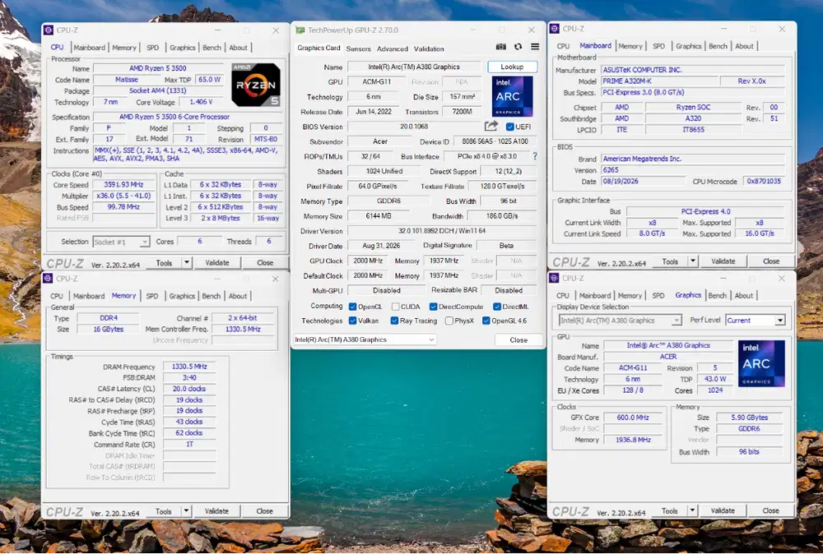This screenshot has height=554, width=823.
Task: Click Core Speed value 3591.93 MHz
Action: pos(124,184)
